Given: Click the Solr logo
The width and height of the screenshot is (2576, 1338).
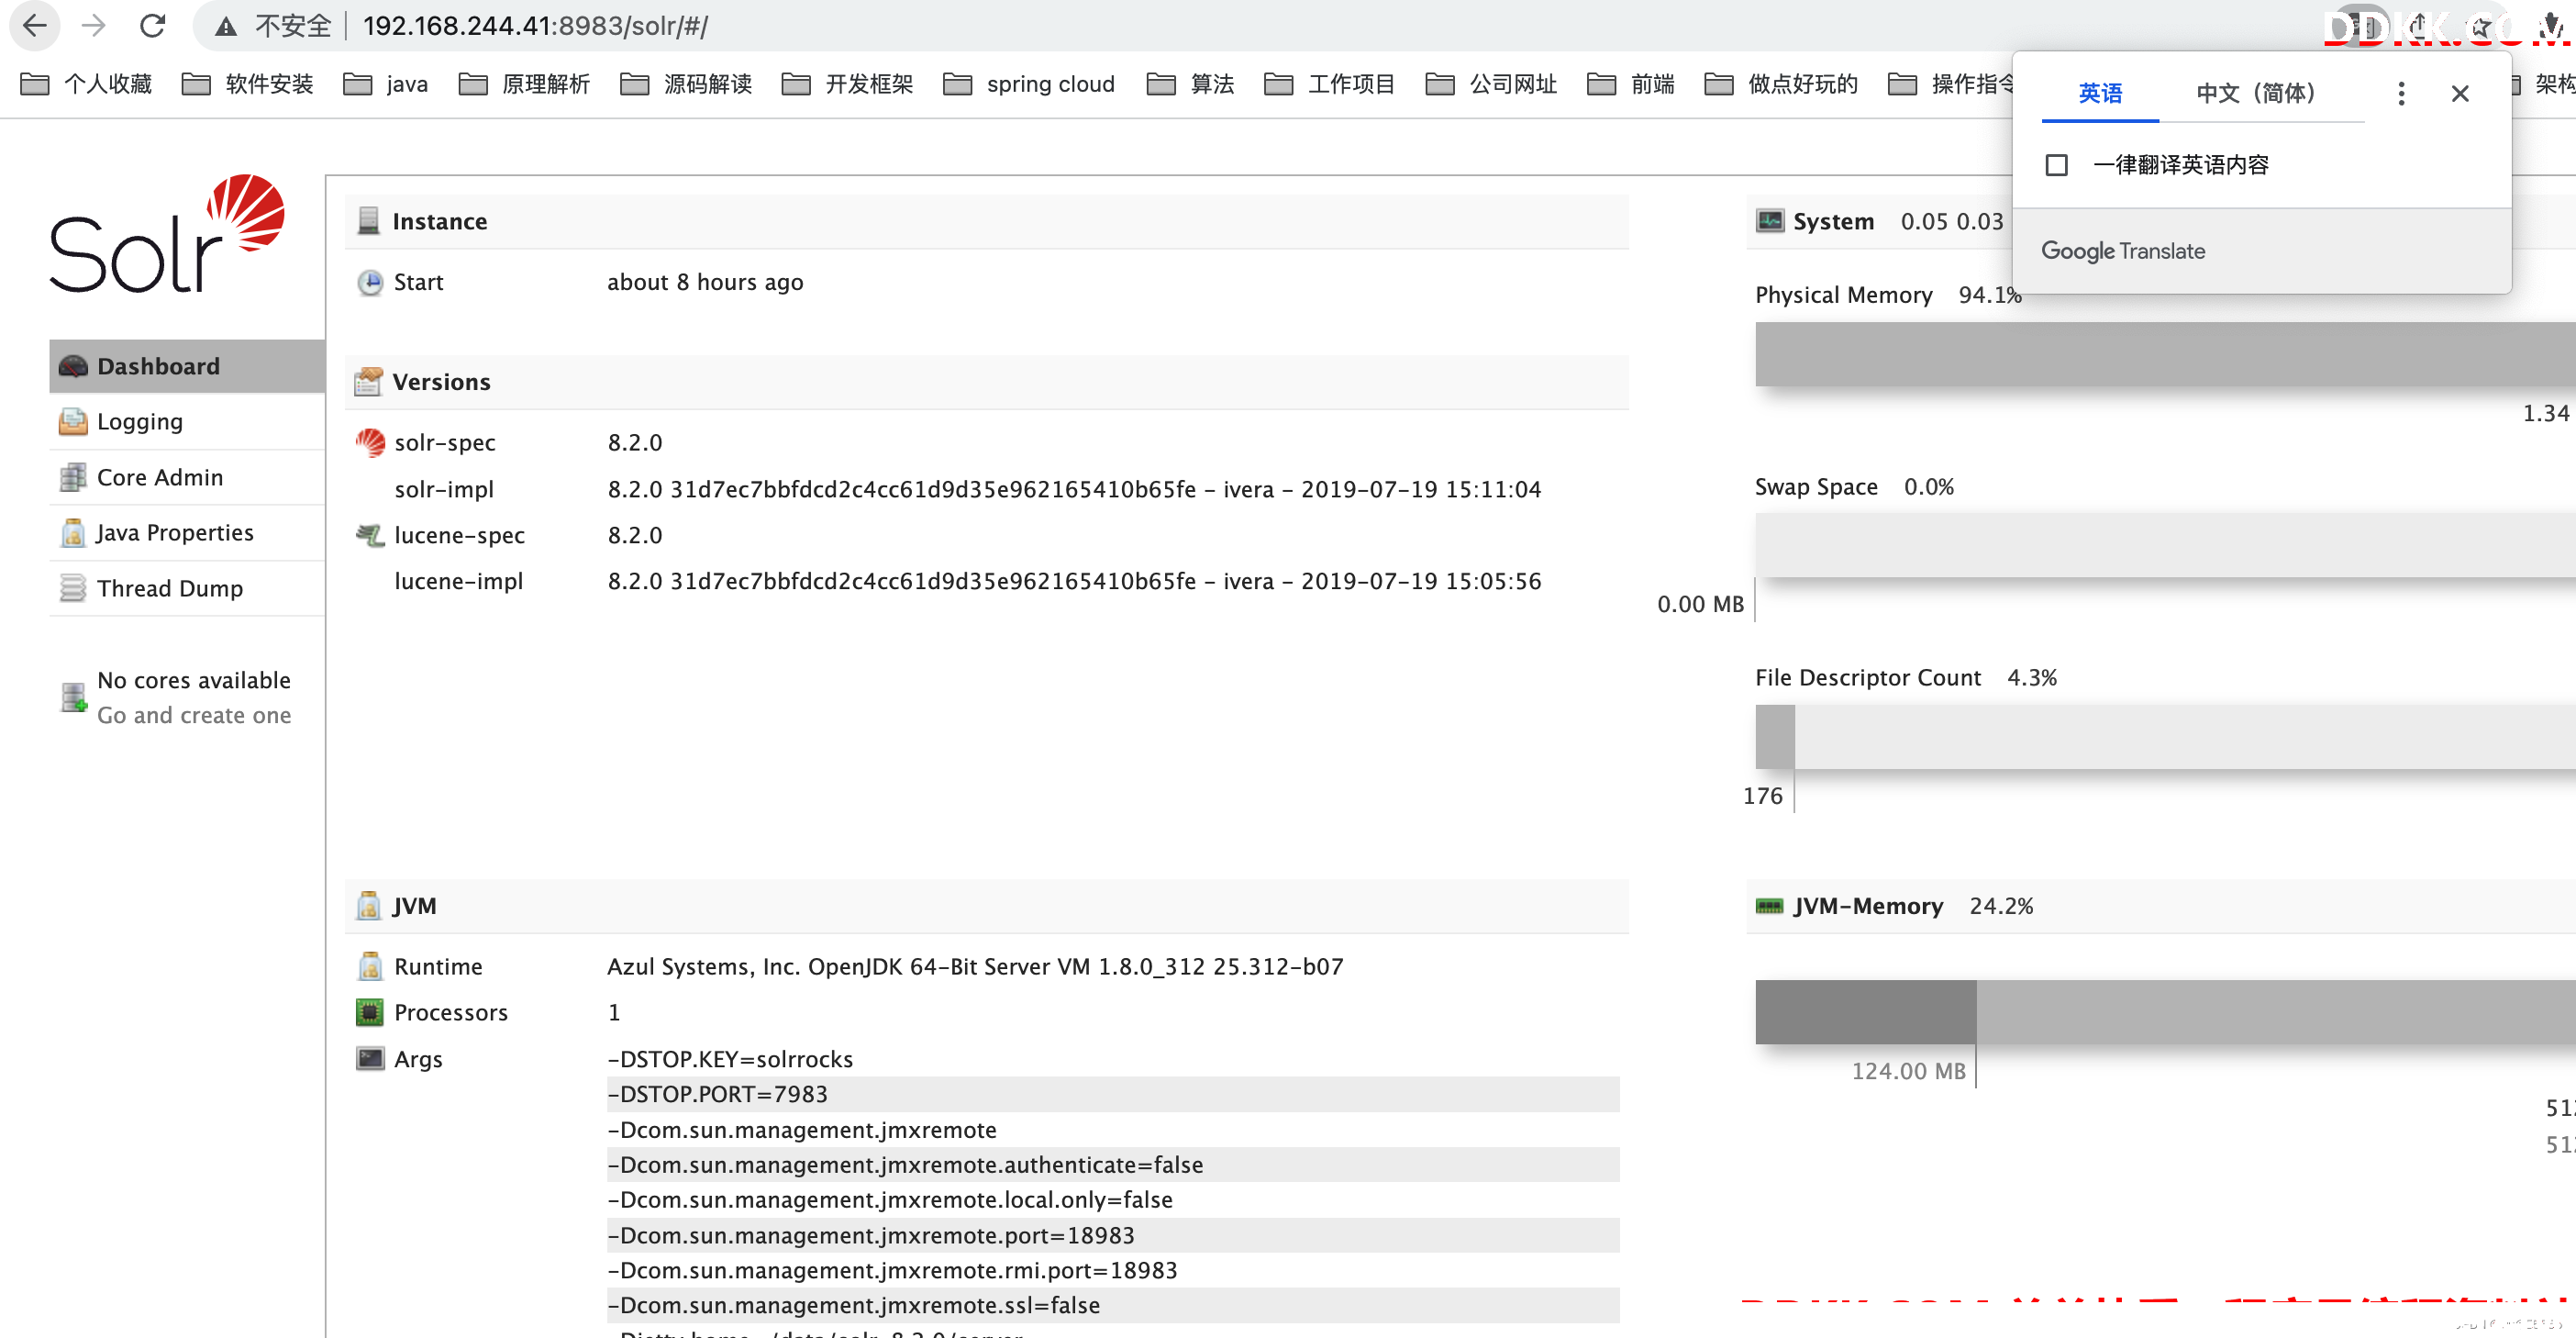Looking at the screenshot, I should [x=167, y=234].
